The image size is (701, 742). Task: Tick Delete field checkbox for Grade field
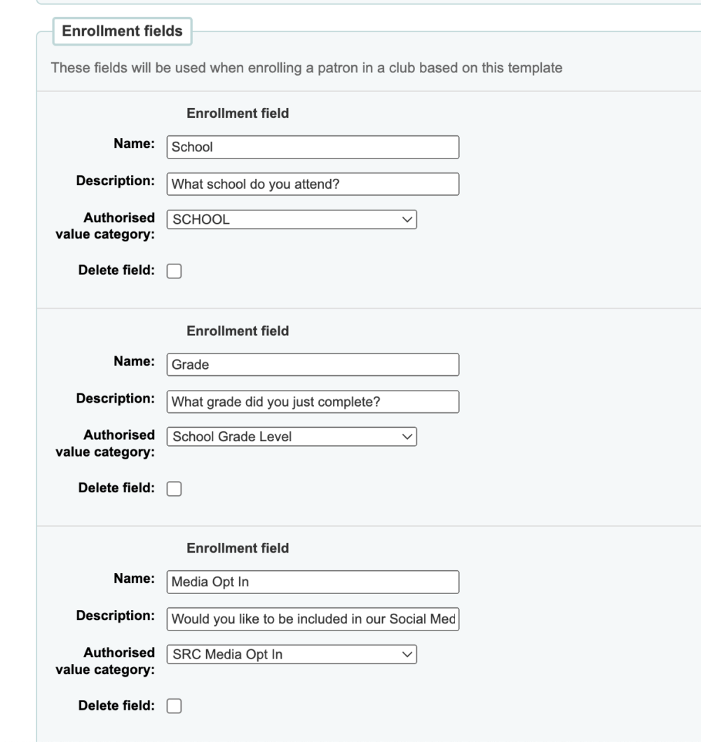174,489
